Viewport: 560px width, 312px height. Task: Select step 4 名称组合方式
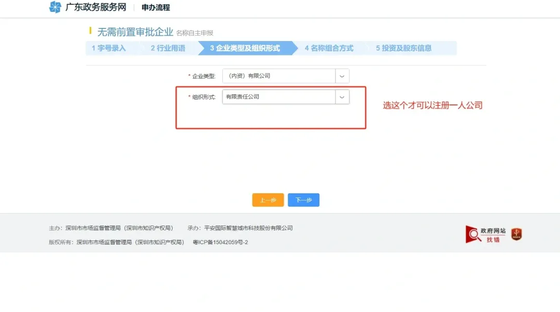(x=329, y=48)
